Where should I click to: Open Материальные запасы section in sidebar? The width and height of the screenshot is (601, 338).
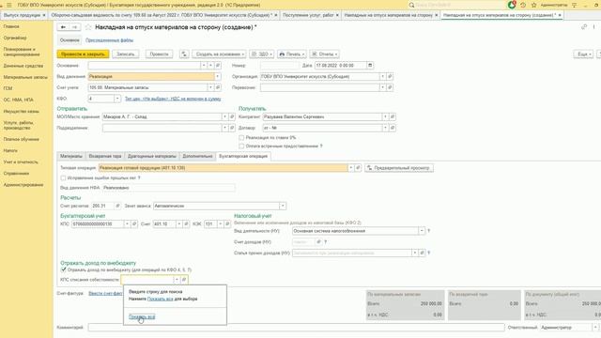(25, 77)
